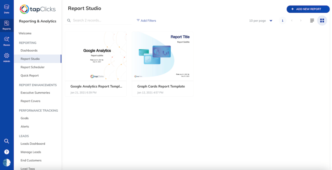Select page 1 in pagination
Image resolution: width=332 pixels, height=170 pixels.
(x=282, y=20)
